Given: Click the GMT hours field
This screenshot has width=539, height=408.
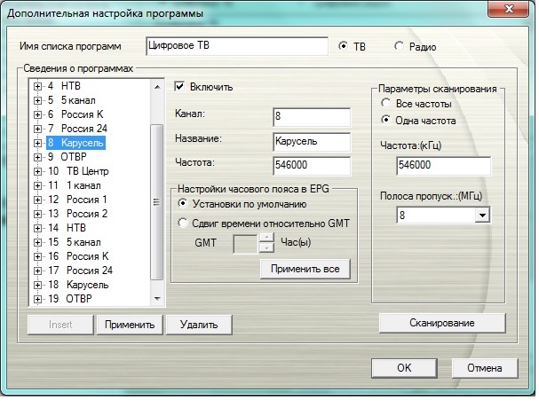Looking at the screenshot, I should tap(245, 244).
